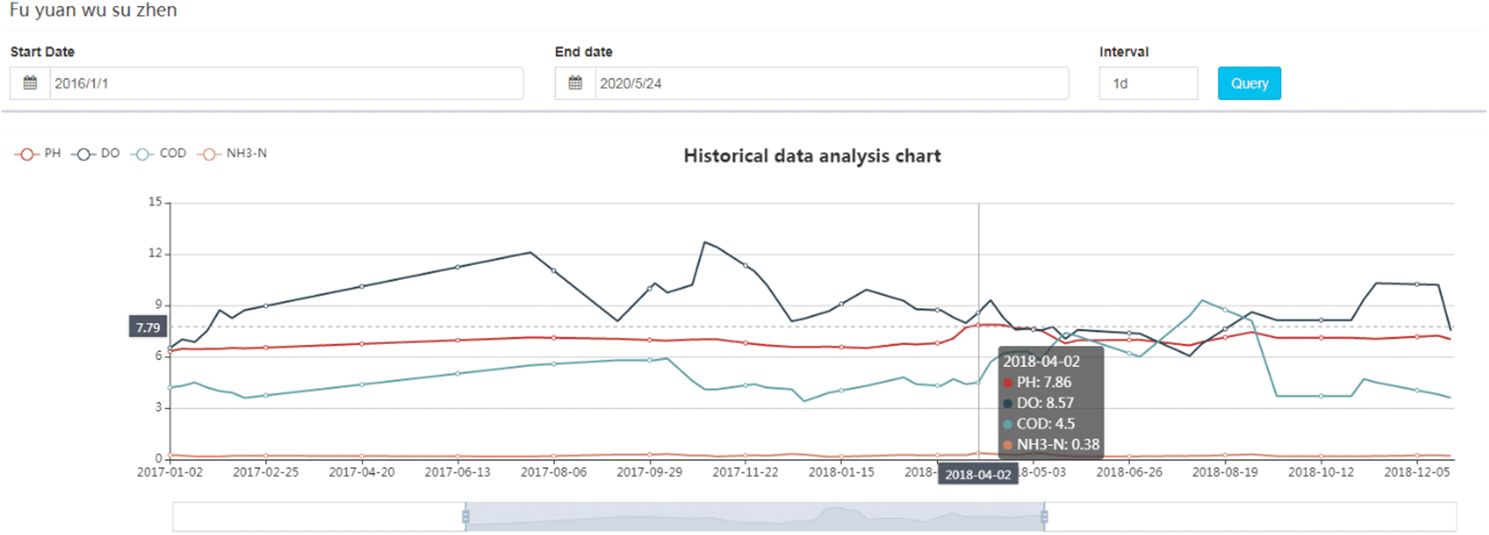Grab the left zoom slider handle
The height and width of the screenshot is (535, 1489).
[x=466, y=517]
